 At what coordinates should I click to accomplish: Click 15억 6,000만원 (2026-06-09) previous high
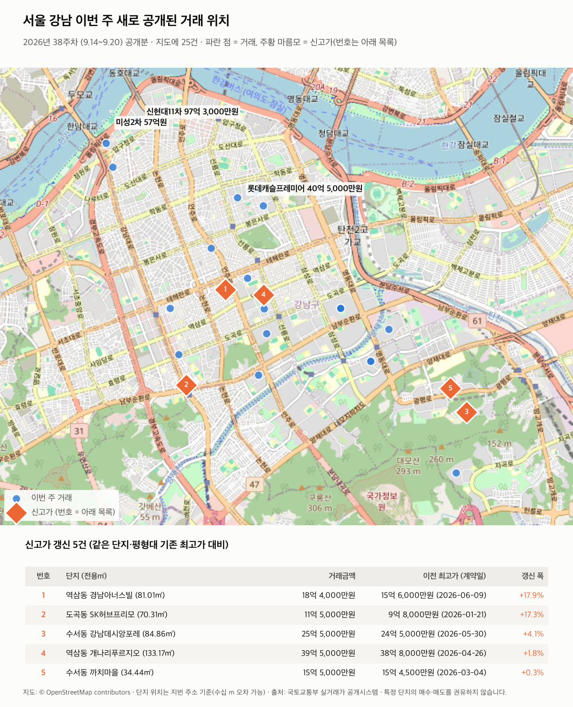pos(434,595)
